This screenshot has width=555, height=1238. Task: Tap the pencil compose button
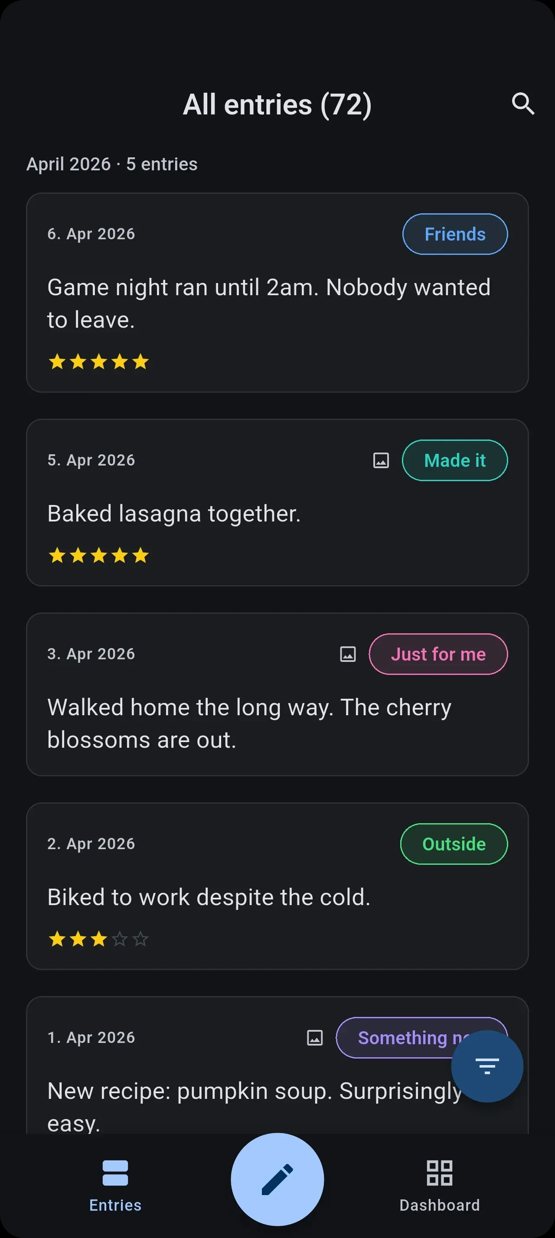(277, 1179)
